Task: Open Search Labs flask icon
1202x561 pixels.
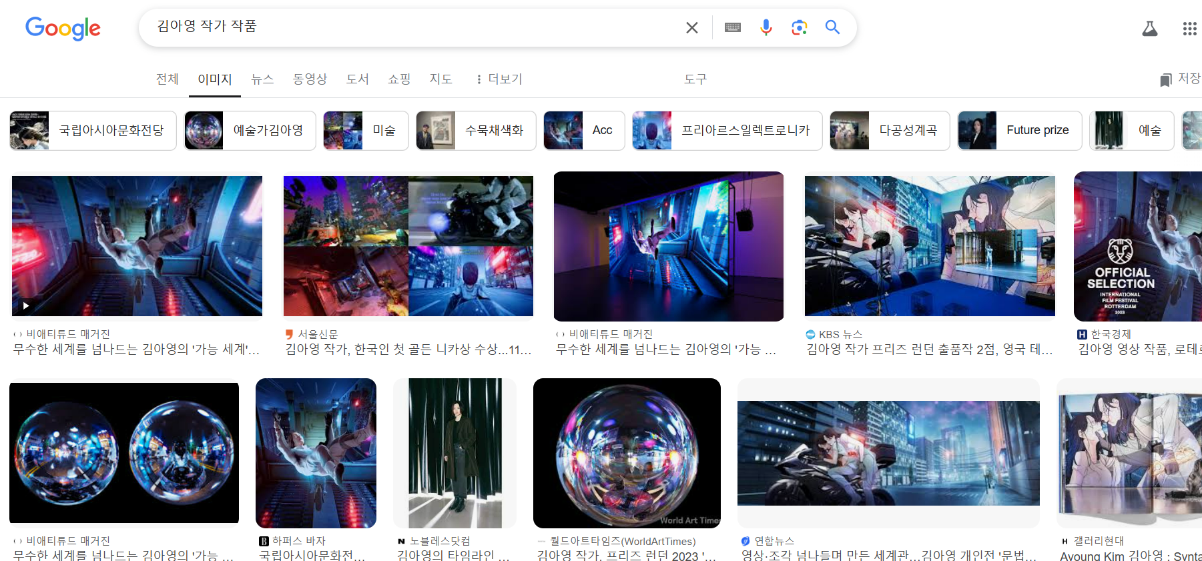Action: (x=1150, y=29)
